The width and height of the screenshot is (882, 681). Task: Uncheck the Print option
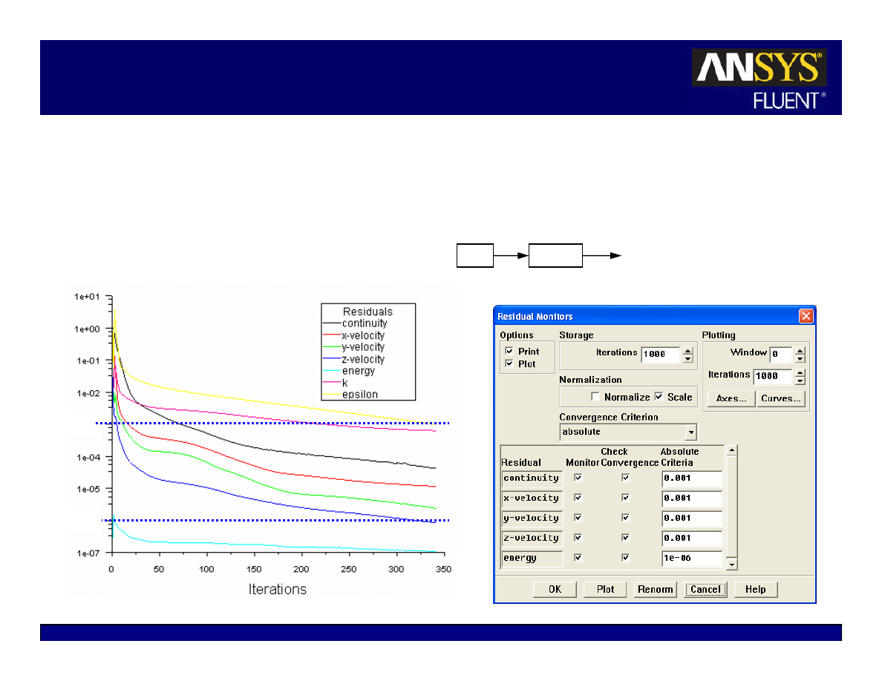509,351
